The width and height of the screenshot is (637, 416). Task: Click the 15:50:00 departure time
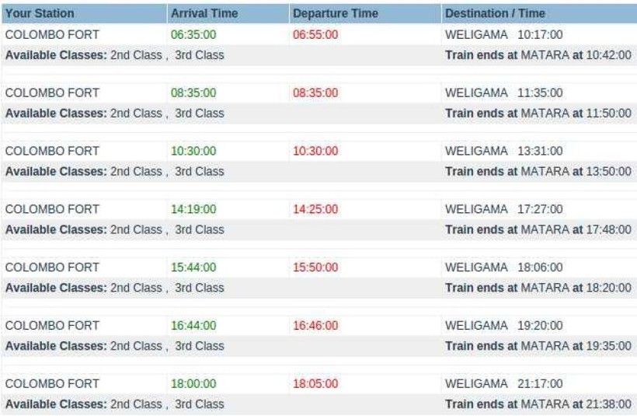pos(315,267)
